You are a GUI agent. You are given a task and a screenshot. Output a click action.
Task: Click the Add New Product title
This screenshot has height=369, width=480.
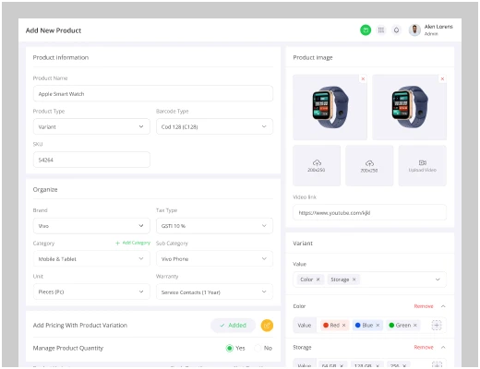[x=54, y=30]
